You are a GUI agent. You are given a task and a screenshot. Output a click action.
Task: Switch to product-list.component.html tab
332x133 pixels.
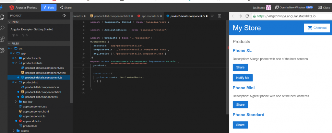(x=112, y=16)
